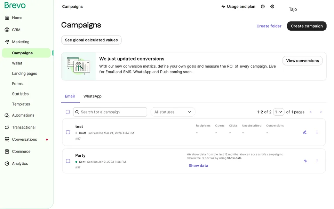Click campaign ID #57

[x=78, y=167]
